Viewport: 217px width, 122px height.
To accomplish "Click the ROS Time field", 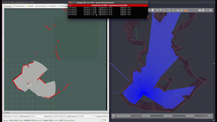I will pyautogui.click(x=16, y=116).
